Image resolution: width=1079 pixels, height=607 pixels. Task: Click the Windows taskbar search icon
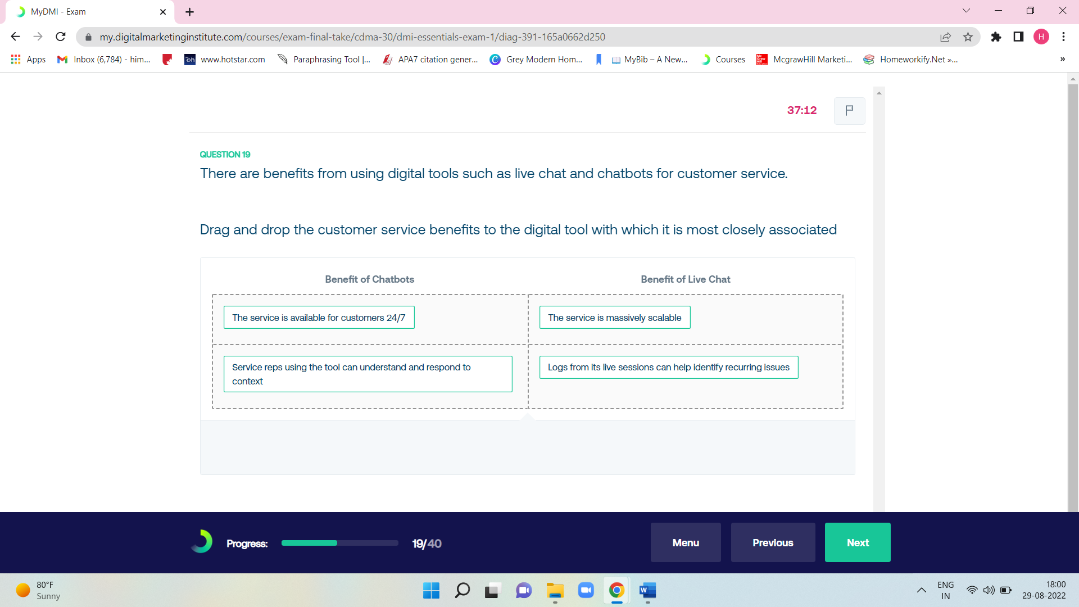coord(462,591)
